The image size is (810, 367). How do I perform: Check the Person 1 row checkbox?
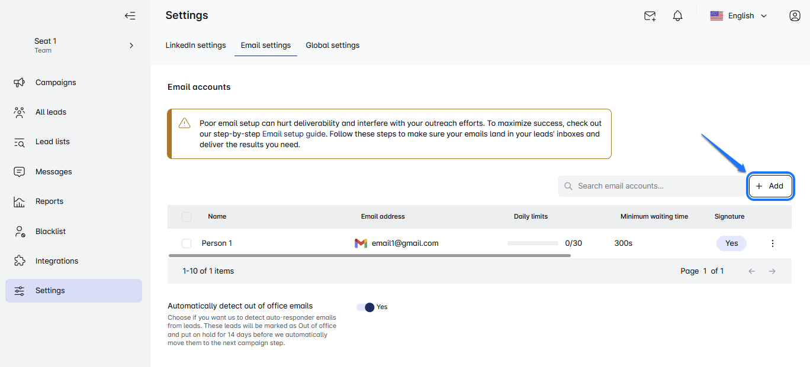pyautogui.click(x=187, y=243)
